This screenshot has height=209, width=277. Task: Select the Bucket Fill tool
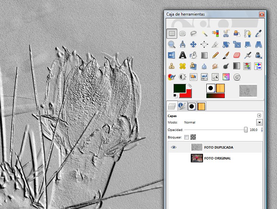coord(193,55)
